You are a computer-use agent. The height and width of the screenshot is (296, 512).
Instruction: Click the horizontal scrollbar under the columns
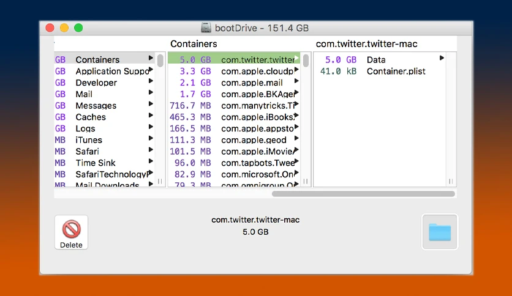pyautogui.click(x=363, y=194)
